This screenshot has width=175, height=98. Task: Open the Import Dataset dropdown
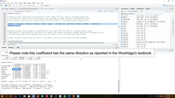pyautogui.click(x=133, y=11)
